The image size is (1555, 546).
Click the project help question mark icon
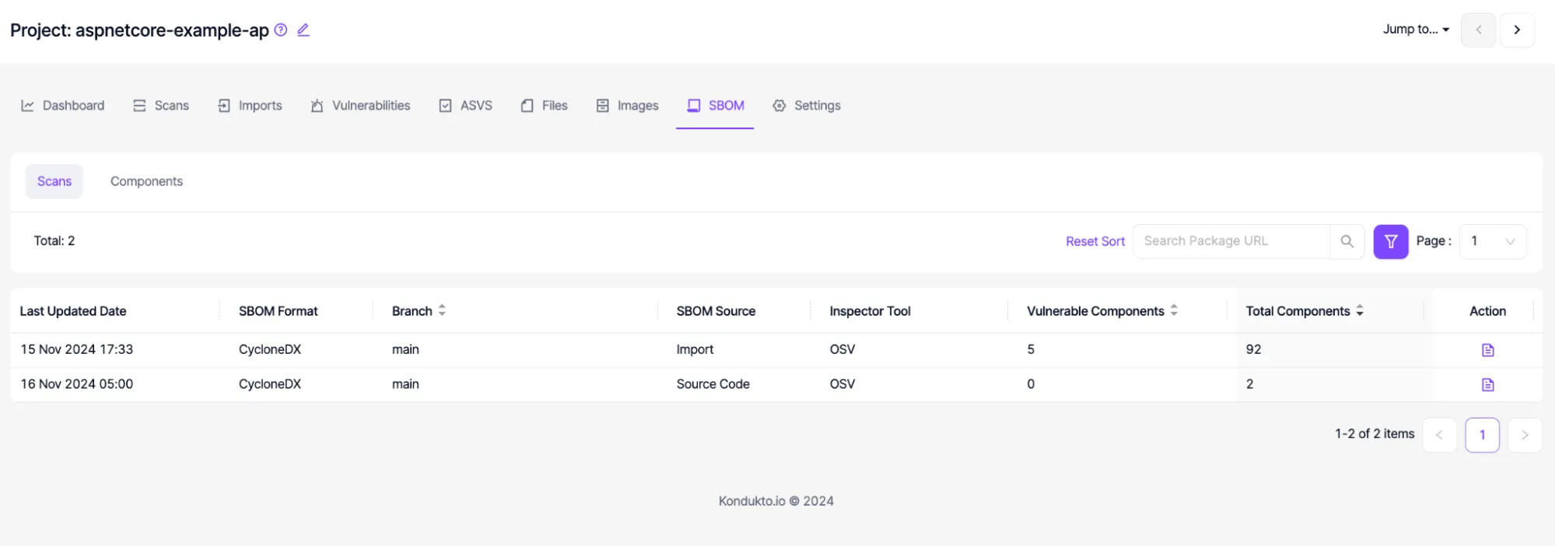279,30
